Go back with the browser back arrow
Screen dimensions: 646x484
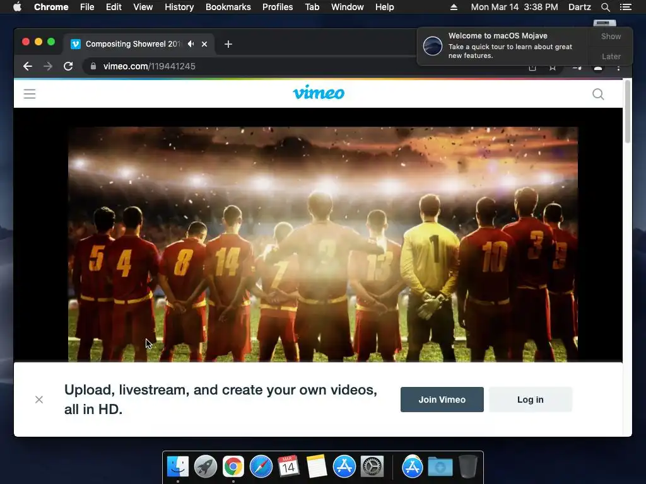[x=28, y=66]
